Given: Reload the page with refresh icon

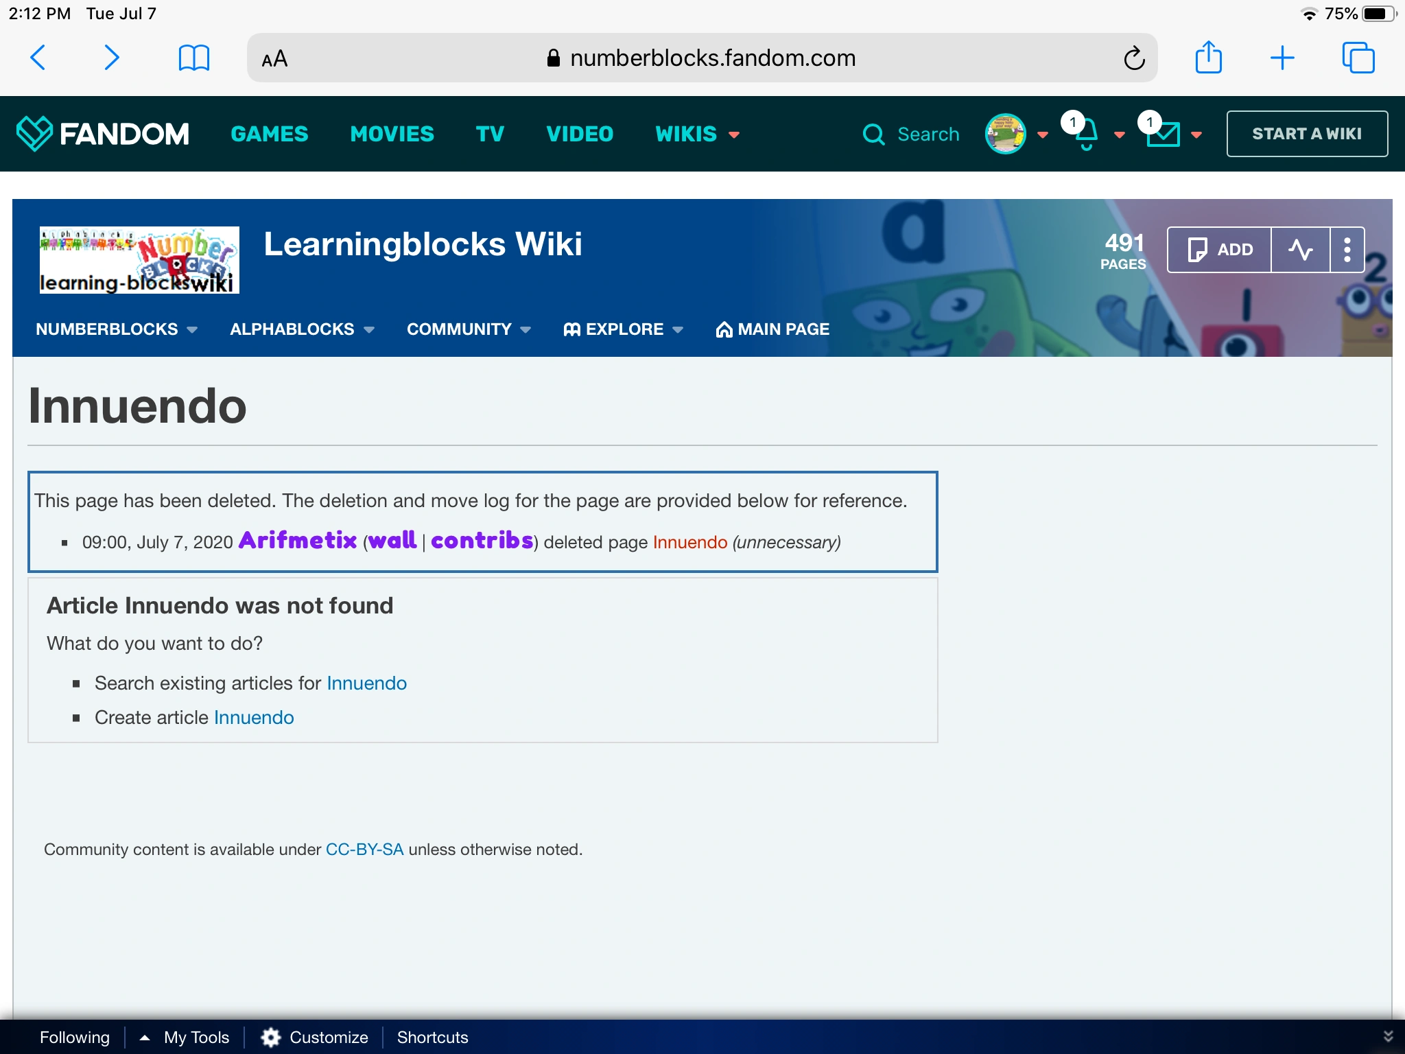Looking at the screenshot, I should (1133, 58).
